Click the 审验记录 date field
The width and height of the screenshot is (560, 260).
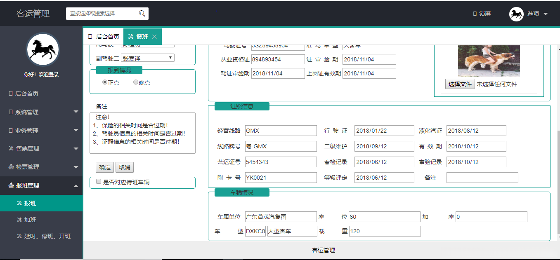point(476,162)
